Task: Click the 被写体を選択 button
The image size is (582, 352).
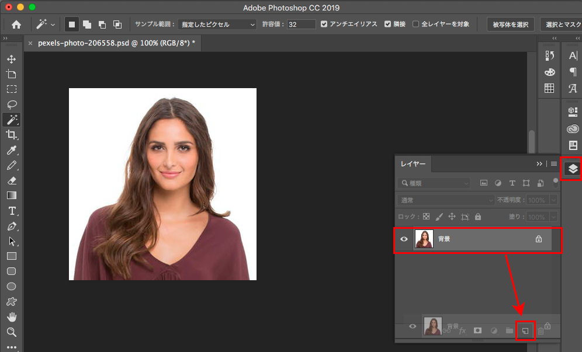Action: [x=510, y=25]
